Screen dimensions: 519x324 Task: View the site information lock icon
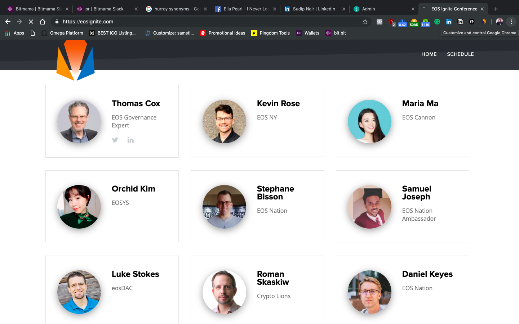(x=57, y=22)
